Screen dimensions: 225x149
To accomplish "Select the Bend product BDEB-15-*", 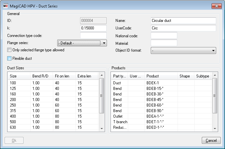I will point(161,89).
